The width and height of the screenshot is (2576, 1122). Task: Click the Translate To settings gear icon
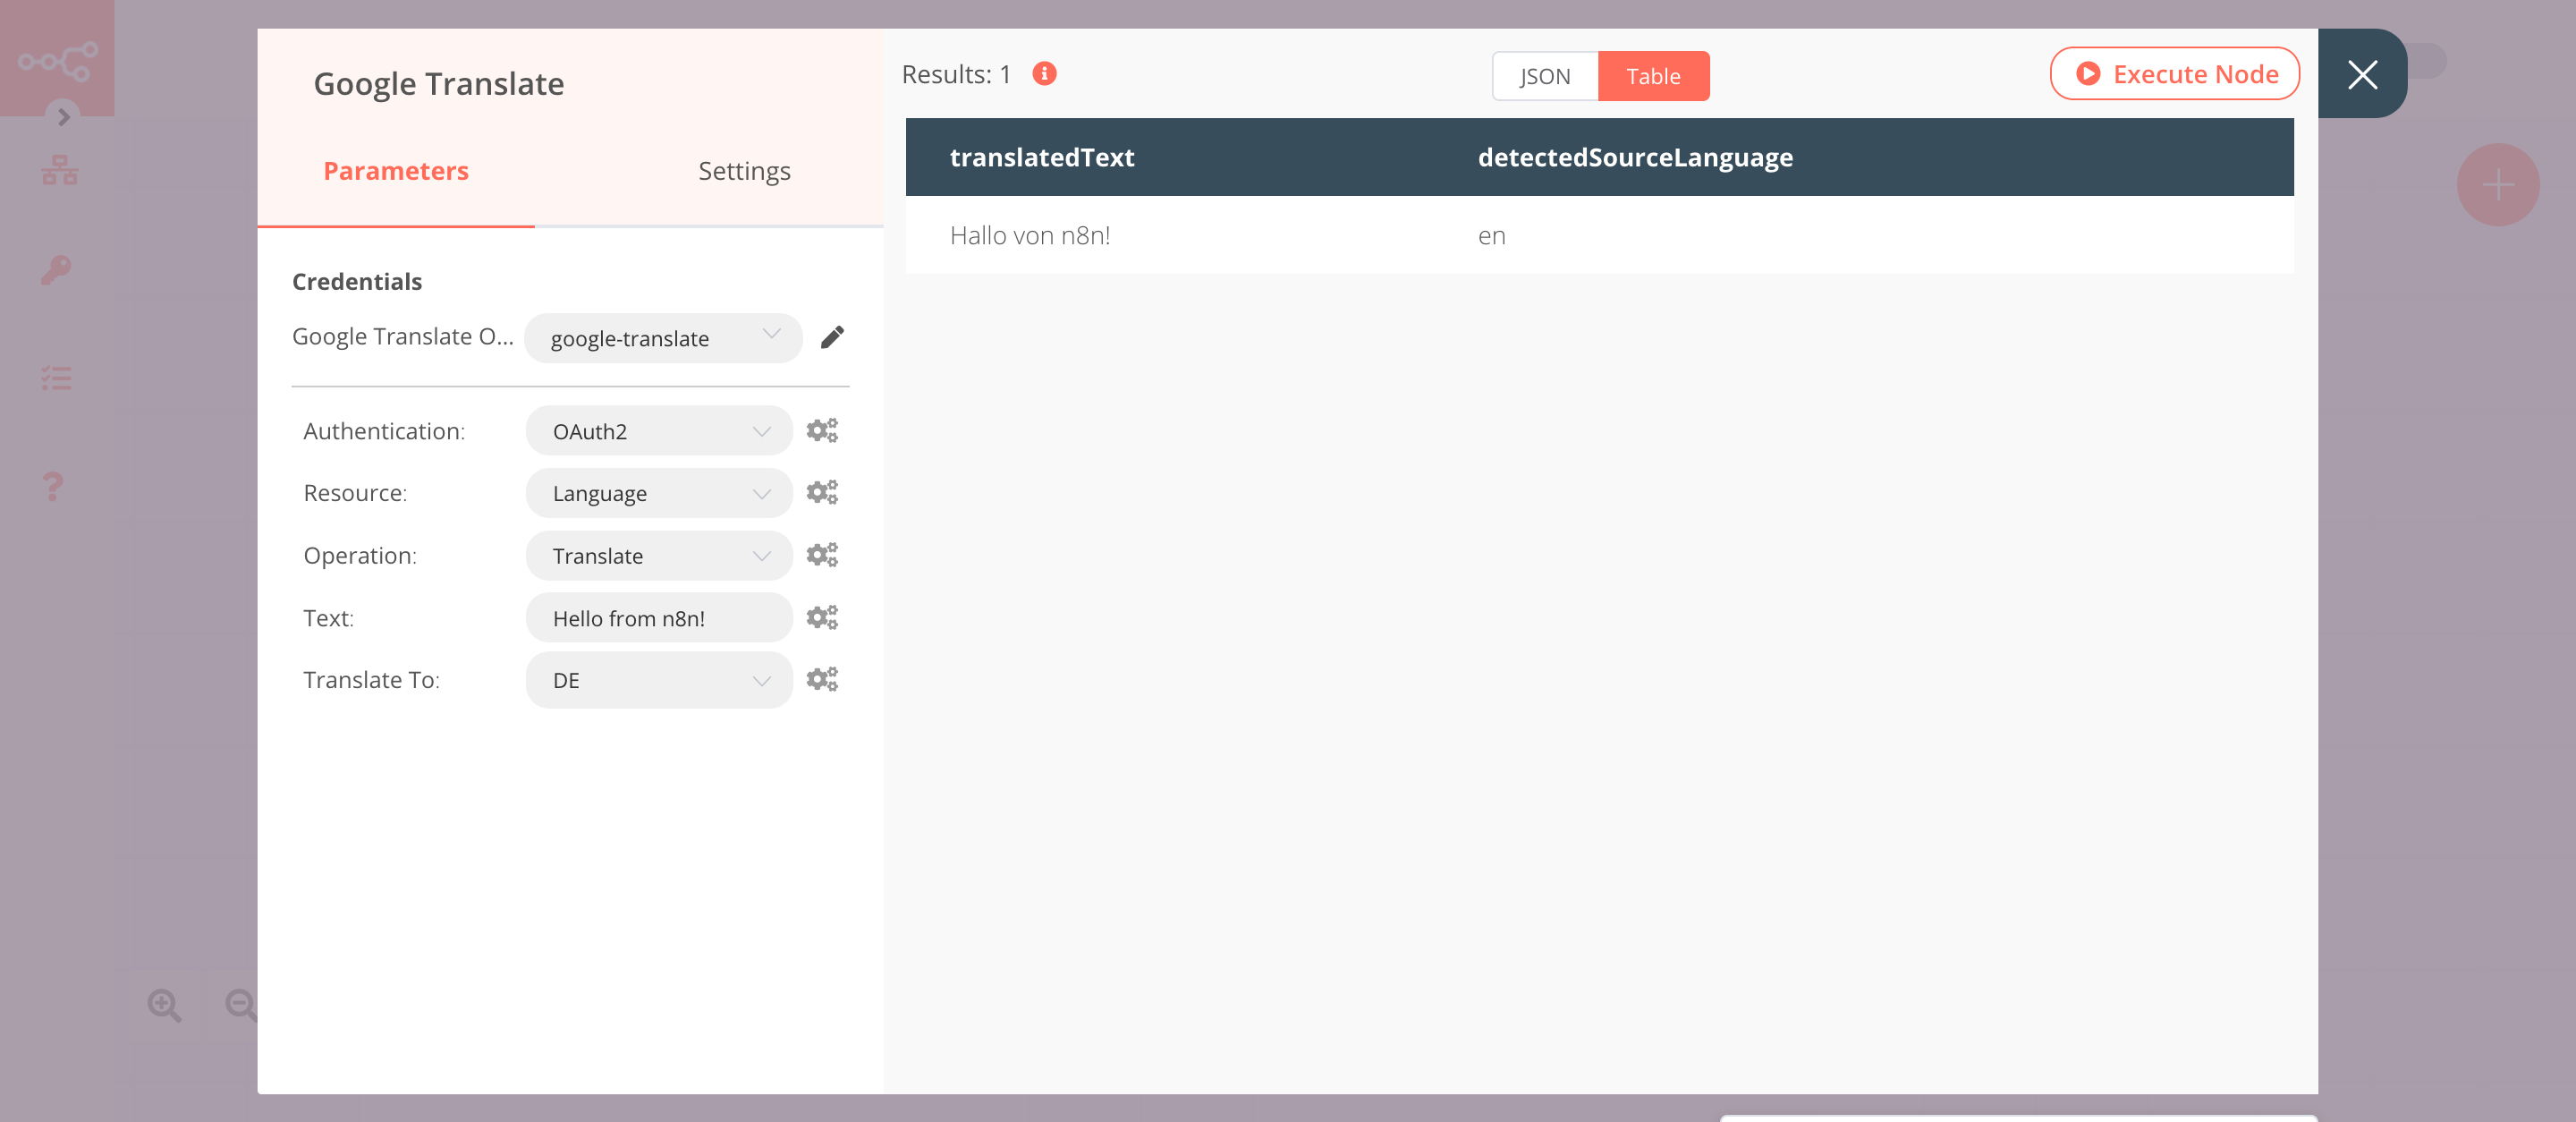pyautogui.click(x=821, y=678)
